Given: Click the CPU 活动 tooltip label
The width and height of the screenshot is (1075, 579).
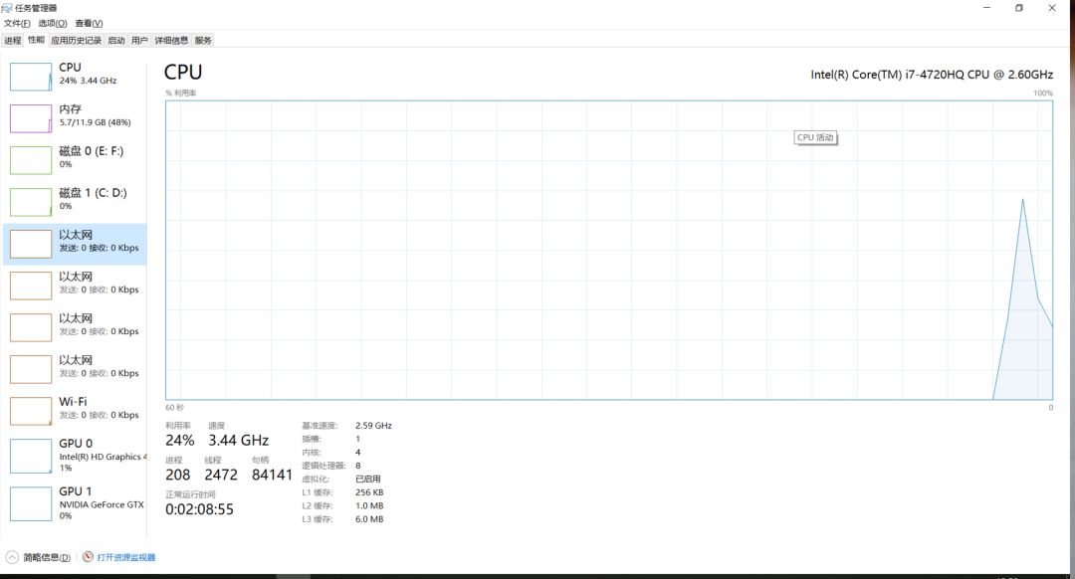Looking at the screenshot, I should (815, 137).
